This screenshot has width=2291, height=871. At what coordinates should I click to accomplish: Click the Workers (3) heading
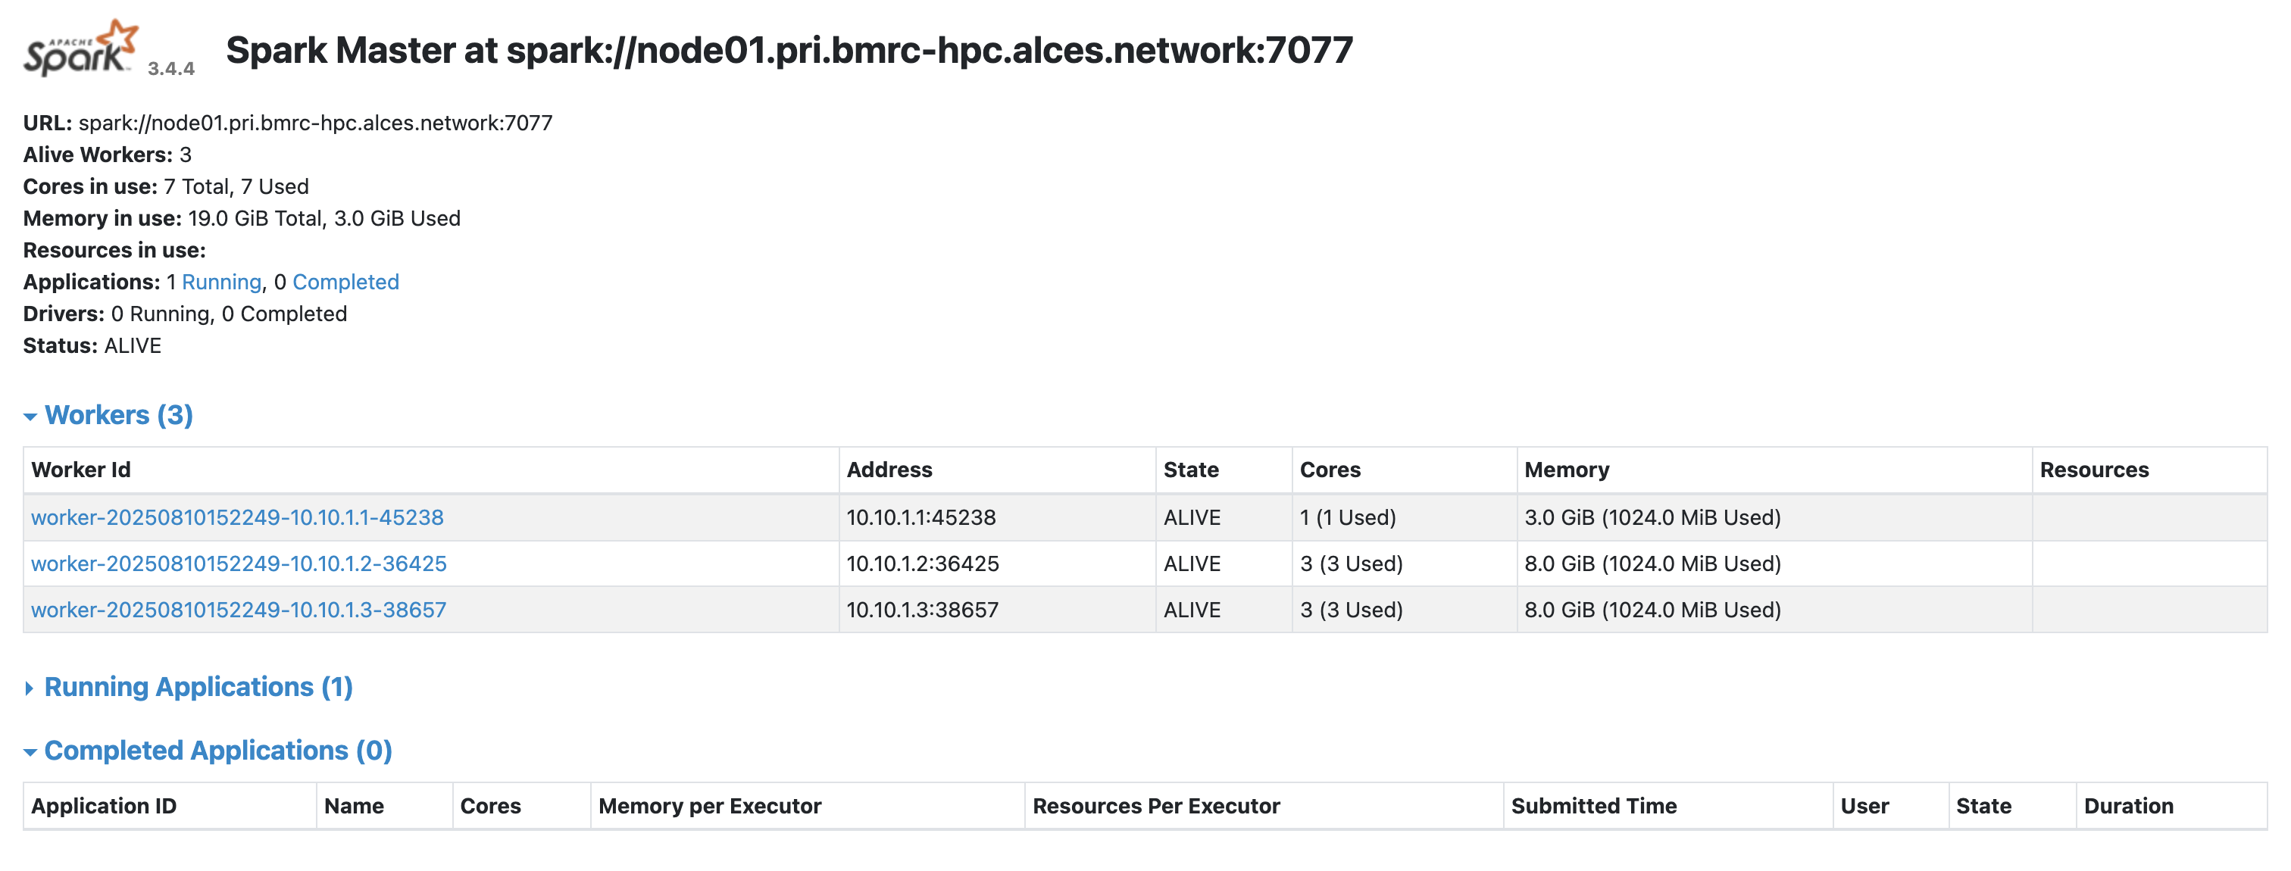(x=118, y=415)
